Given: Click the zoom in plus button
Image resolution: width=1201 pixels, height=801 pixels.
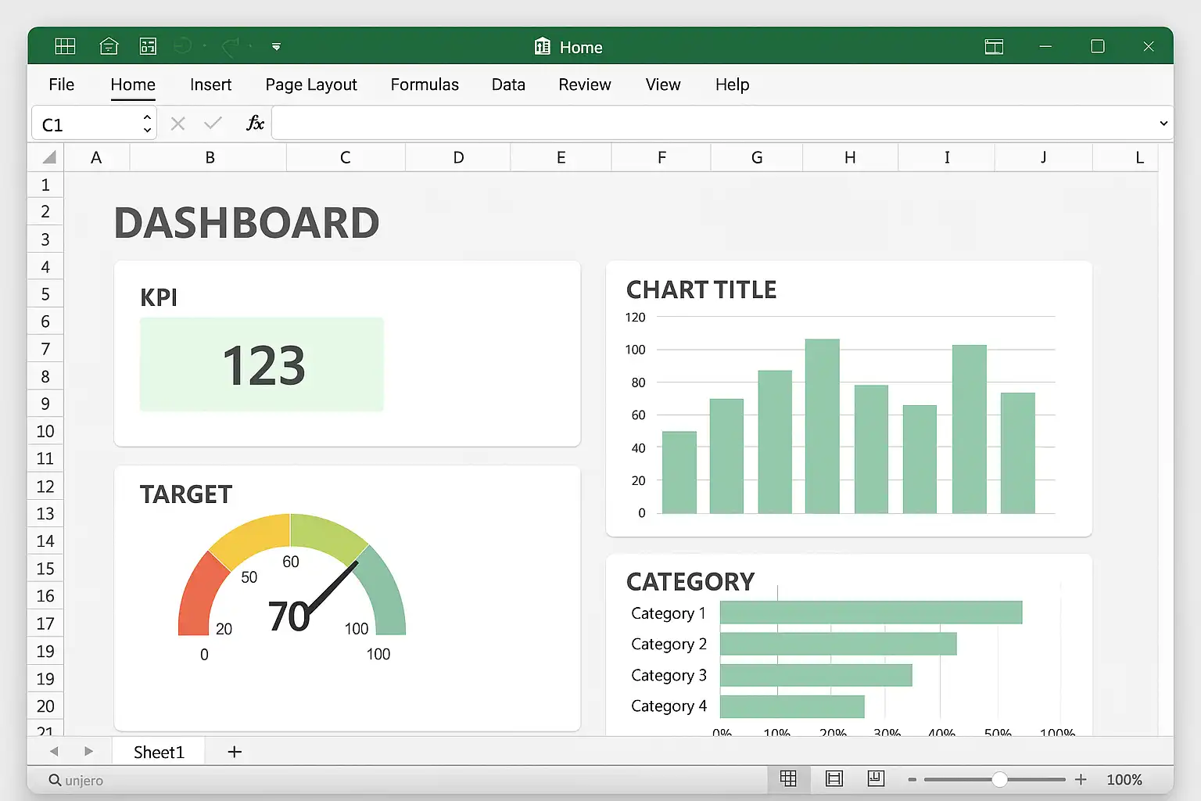Looking at the screenshot, I should (x=1081, y=779).
